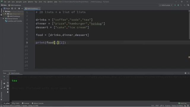
Task: Toggle Project side tool window tab
Action: (x=1, y=12)
